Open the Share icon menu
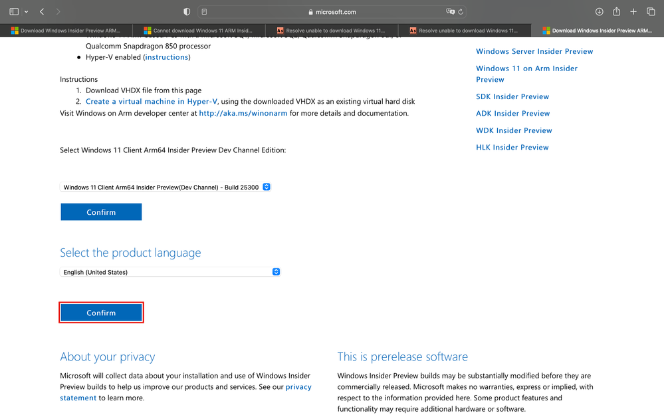The image size is (664, 415). [617, 11]
